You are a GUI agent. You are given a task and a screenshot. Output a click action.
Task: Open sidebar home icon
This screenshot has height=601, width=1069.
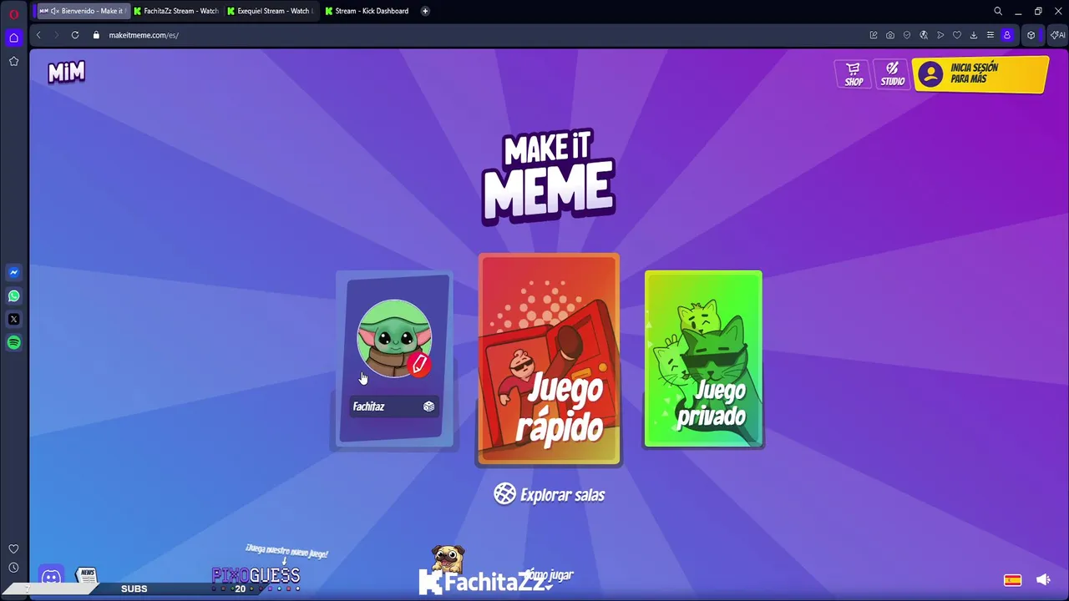point(13,38)
